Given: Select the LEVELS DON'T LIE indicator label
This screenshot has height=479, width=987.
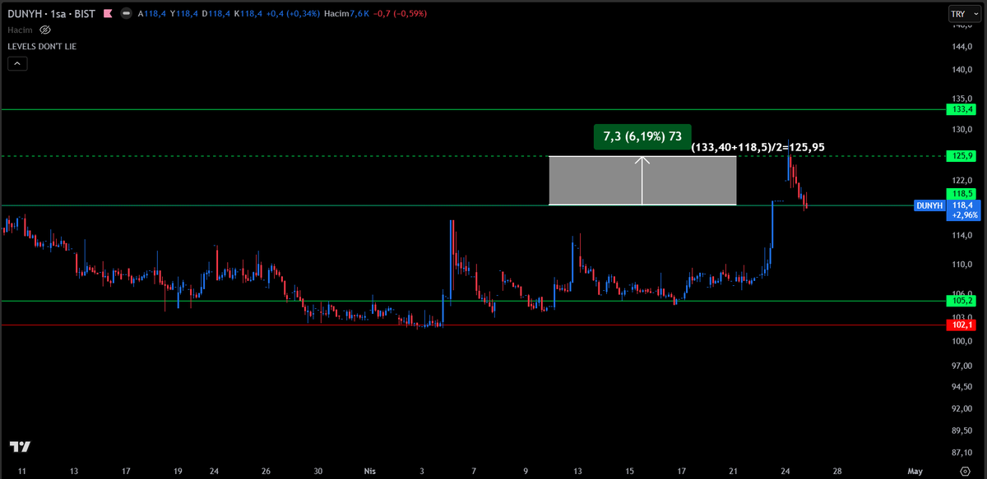Looking at the screenshot, I should (x=42, y=46).
